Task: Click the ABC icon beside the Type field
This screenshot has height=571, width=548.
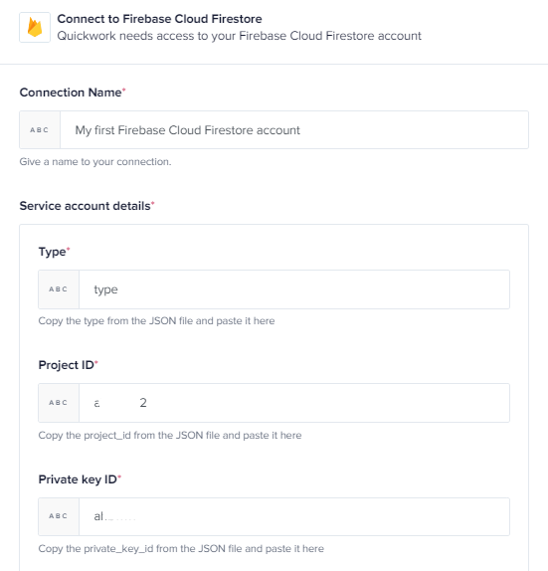Action: coord(59,289)
